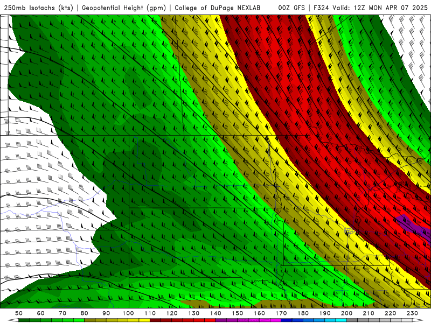Click 'College of DuPage NEXLAB' header text
Image resolution: width=431 pixels, height=323 pixels.
217,8
